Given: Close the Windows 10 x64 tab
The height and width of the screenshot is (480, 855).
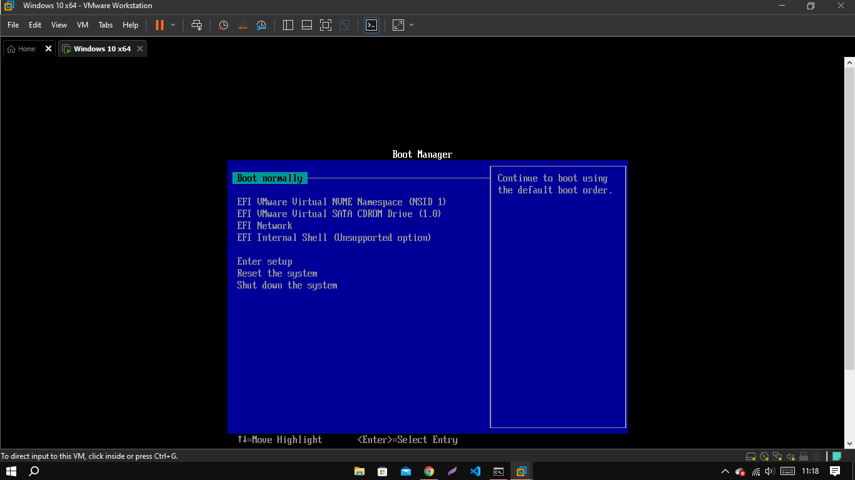Looking at the screenshot, I should tap(140, 49).
